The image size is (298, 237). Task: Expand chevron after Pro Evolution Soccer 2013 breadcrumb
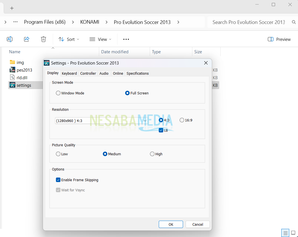coord(178,22)
